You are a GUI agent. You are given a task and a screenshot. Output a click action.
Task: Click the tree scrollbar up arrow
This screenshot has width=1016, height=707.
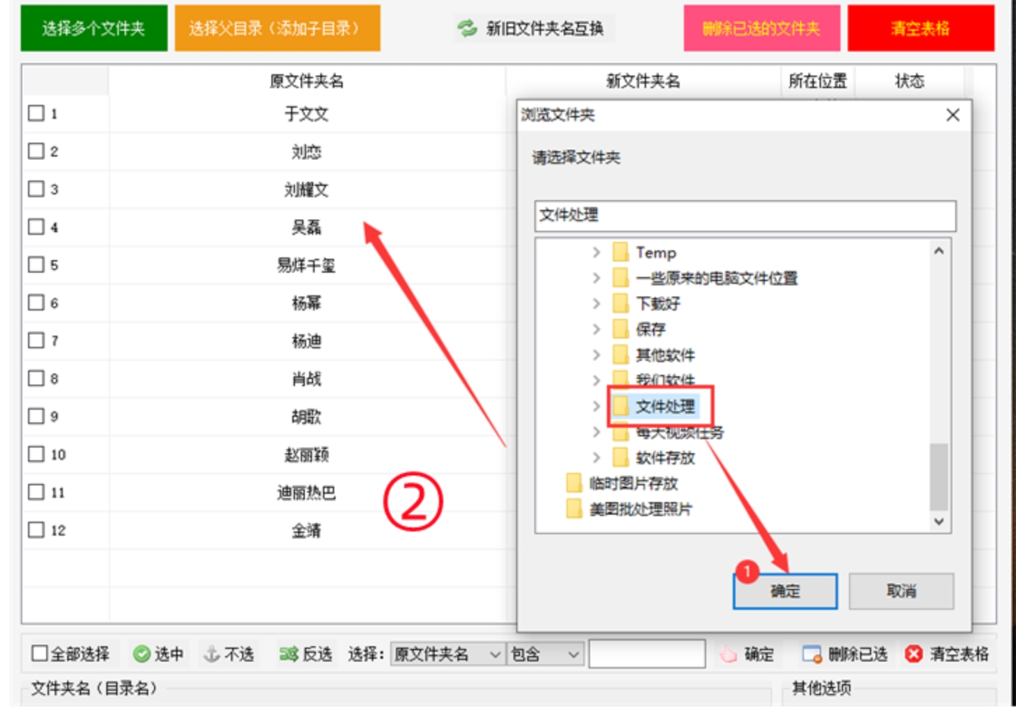(939, 251)
